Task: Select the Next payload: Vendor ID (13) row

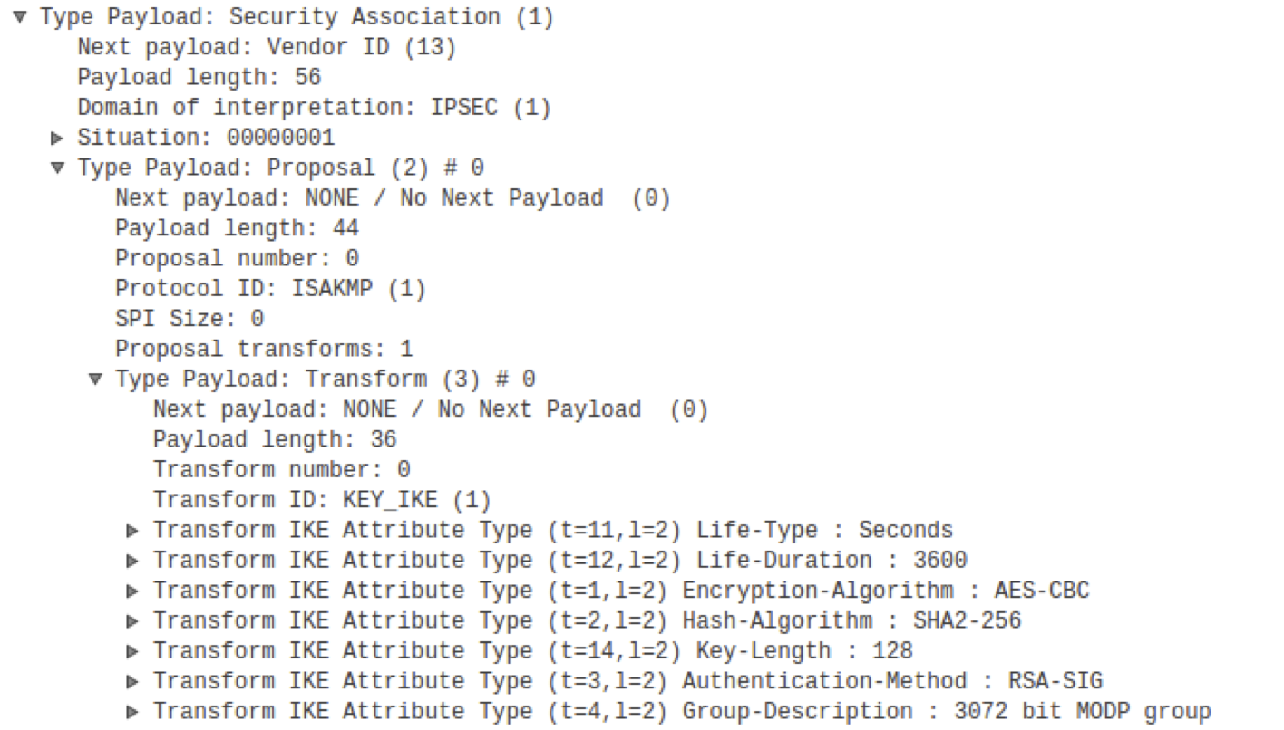Action: coord(266,47)
